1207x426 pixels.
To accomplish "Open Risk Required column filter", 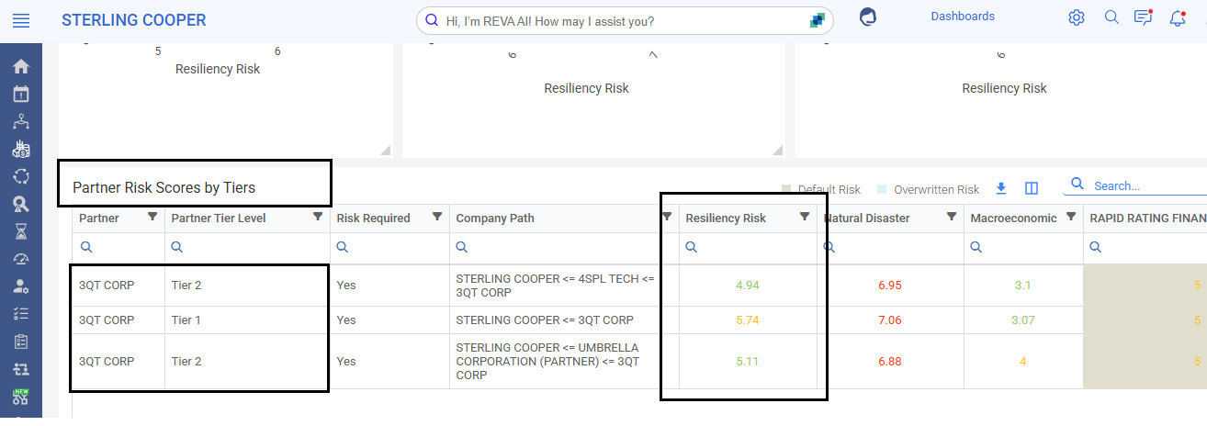I will (437, 218).
